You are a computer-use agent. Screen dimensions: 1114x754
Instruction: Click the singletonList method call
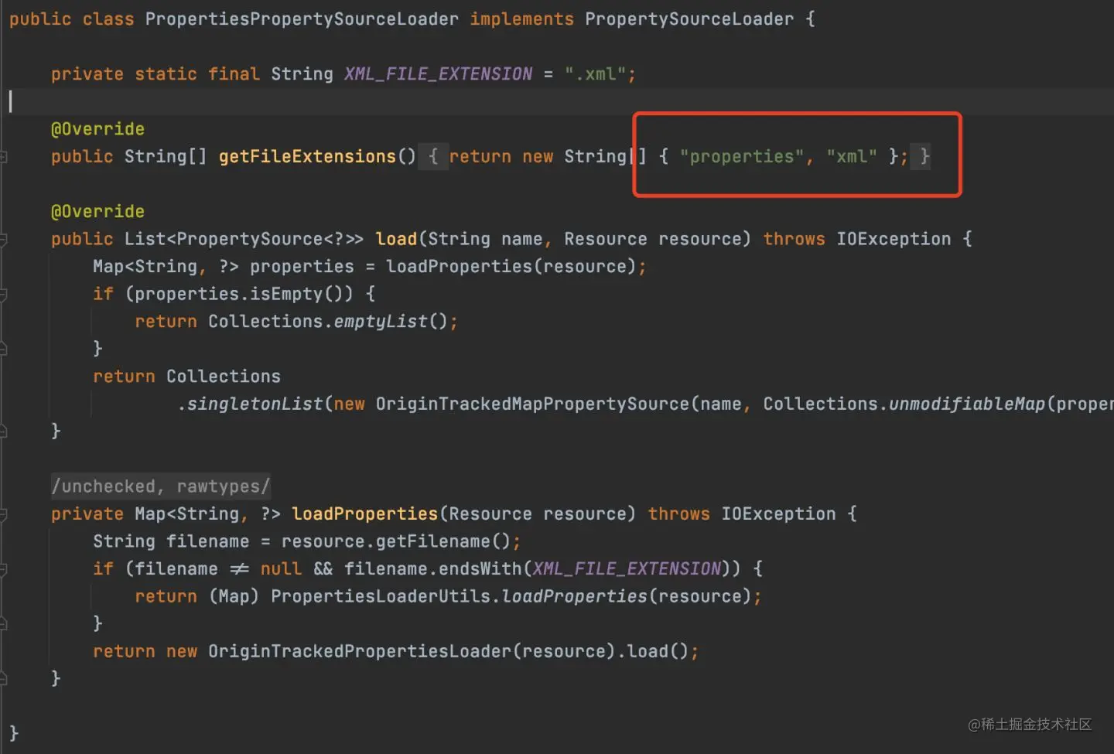coord(255,404)
